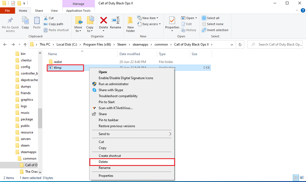Click the History ribbon item
The width and height of the screenshot is (306, 182).
(x=188, y=30)
